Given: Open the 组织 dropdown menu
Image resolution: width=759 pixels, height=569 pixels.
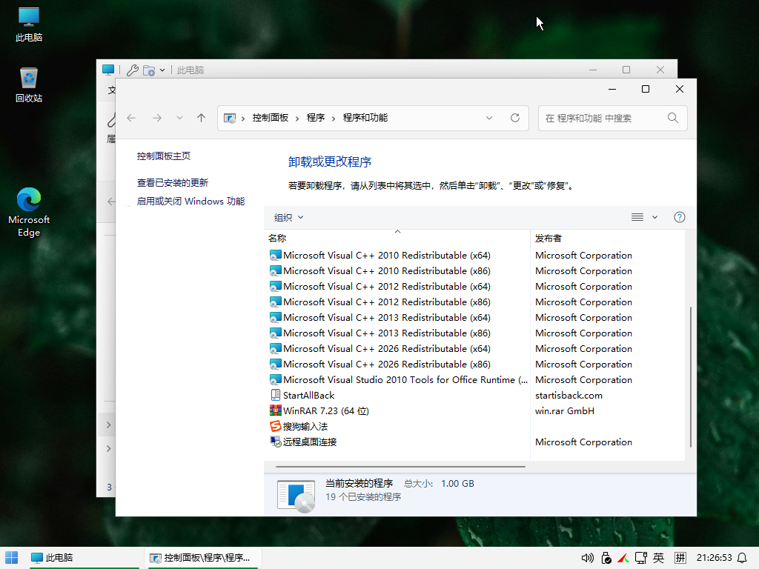Looking at the screenshot, I should coord(289,218).
